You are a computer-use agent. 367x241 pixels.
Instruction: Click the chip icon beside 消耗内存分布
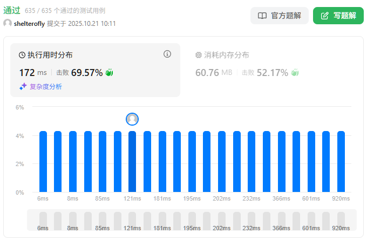point(198,55)
